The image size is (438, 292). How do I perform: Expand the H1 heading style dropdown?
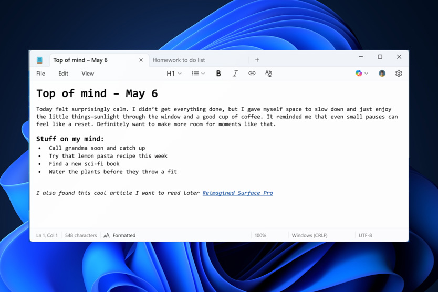pos(174,74)
